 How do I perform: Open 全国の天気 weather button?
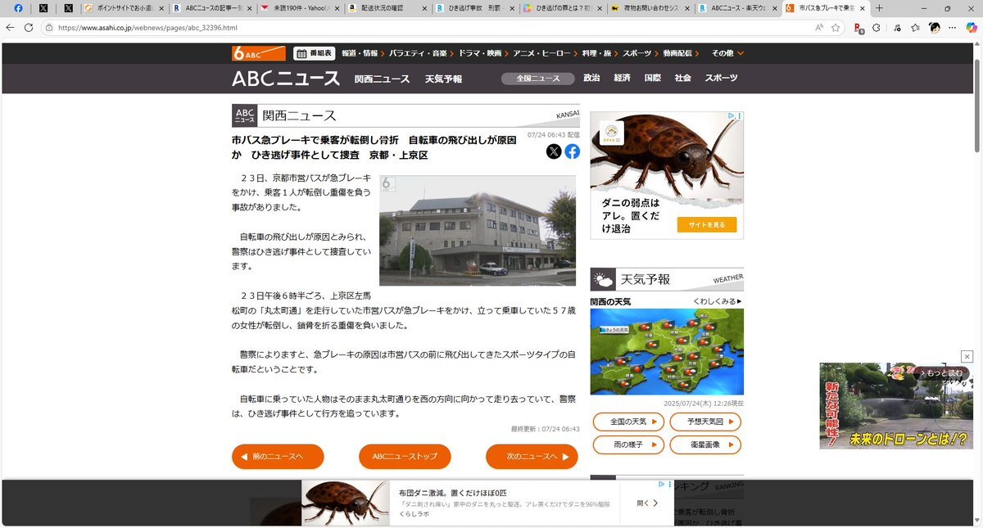(628, 422)
